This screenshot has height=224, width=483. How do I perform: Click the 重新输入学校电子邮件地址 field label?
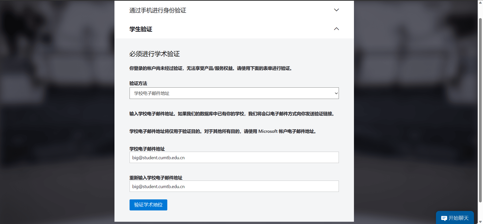(156, 178)
